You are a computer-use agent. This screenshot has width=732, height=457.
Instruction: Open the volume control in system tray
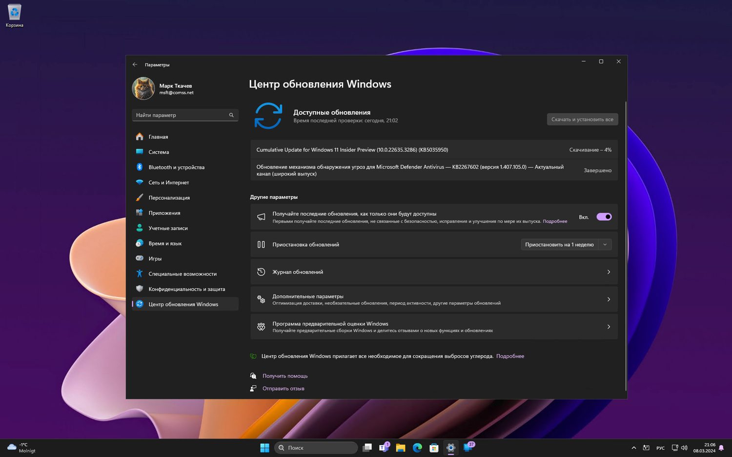tap(684, 448)
